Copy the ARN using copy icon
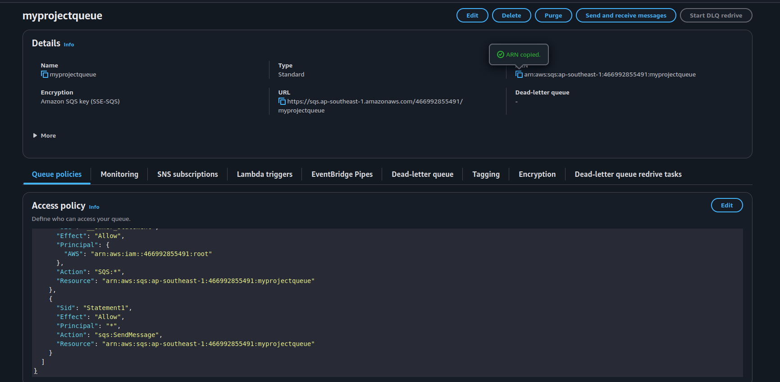Image resolution: width=780 pixels, height=382 pixels. click(519, 75)
